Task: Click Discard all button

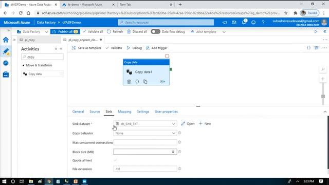Action: [137, 31]
